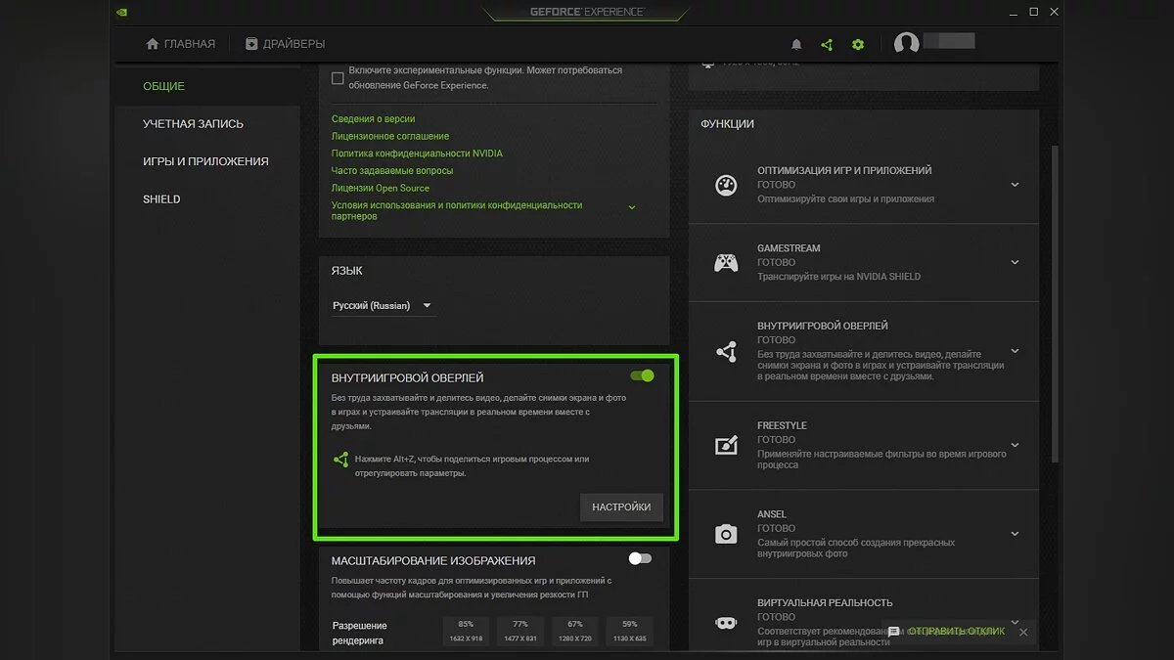The image size is (1174, 660).
Task: Dismiss the ОТПРАВИТЬ ОТКЛИК feedback popup
Action: click(1023, 633)
